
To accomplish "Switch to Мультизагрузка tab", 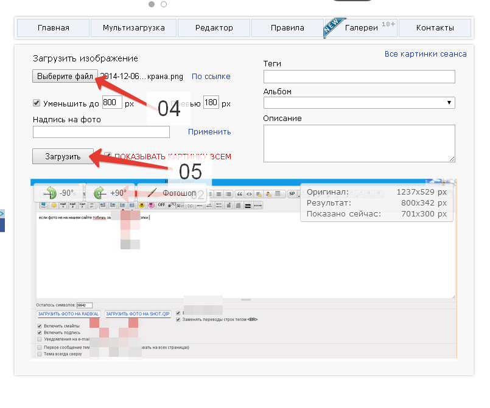I will [x=133, y=28].
